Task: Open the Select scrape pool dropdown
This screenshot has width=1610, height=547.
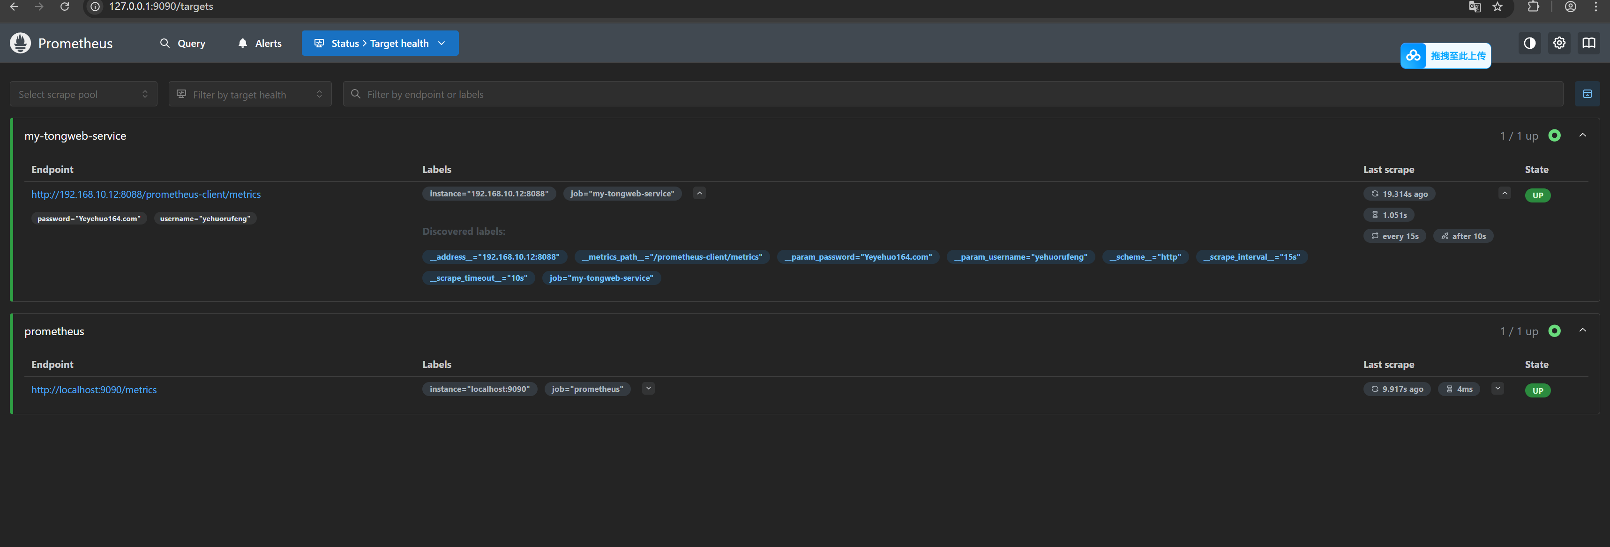Action: tap(83, 94)
